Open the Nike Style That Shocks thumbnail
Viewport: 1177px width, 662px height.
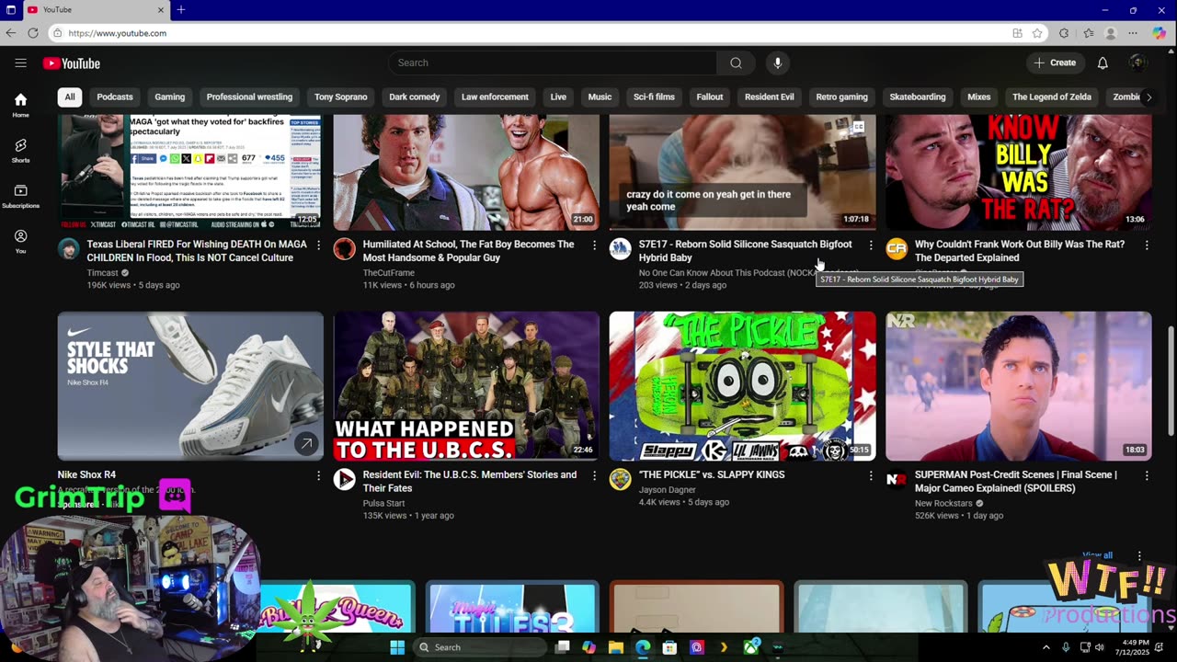coord(190,386)
